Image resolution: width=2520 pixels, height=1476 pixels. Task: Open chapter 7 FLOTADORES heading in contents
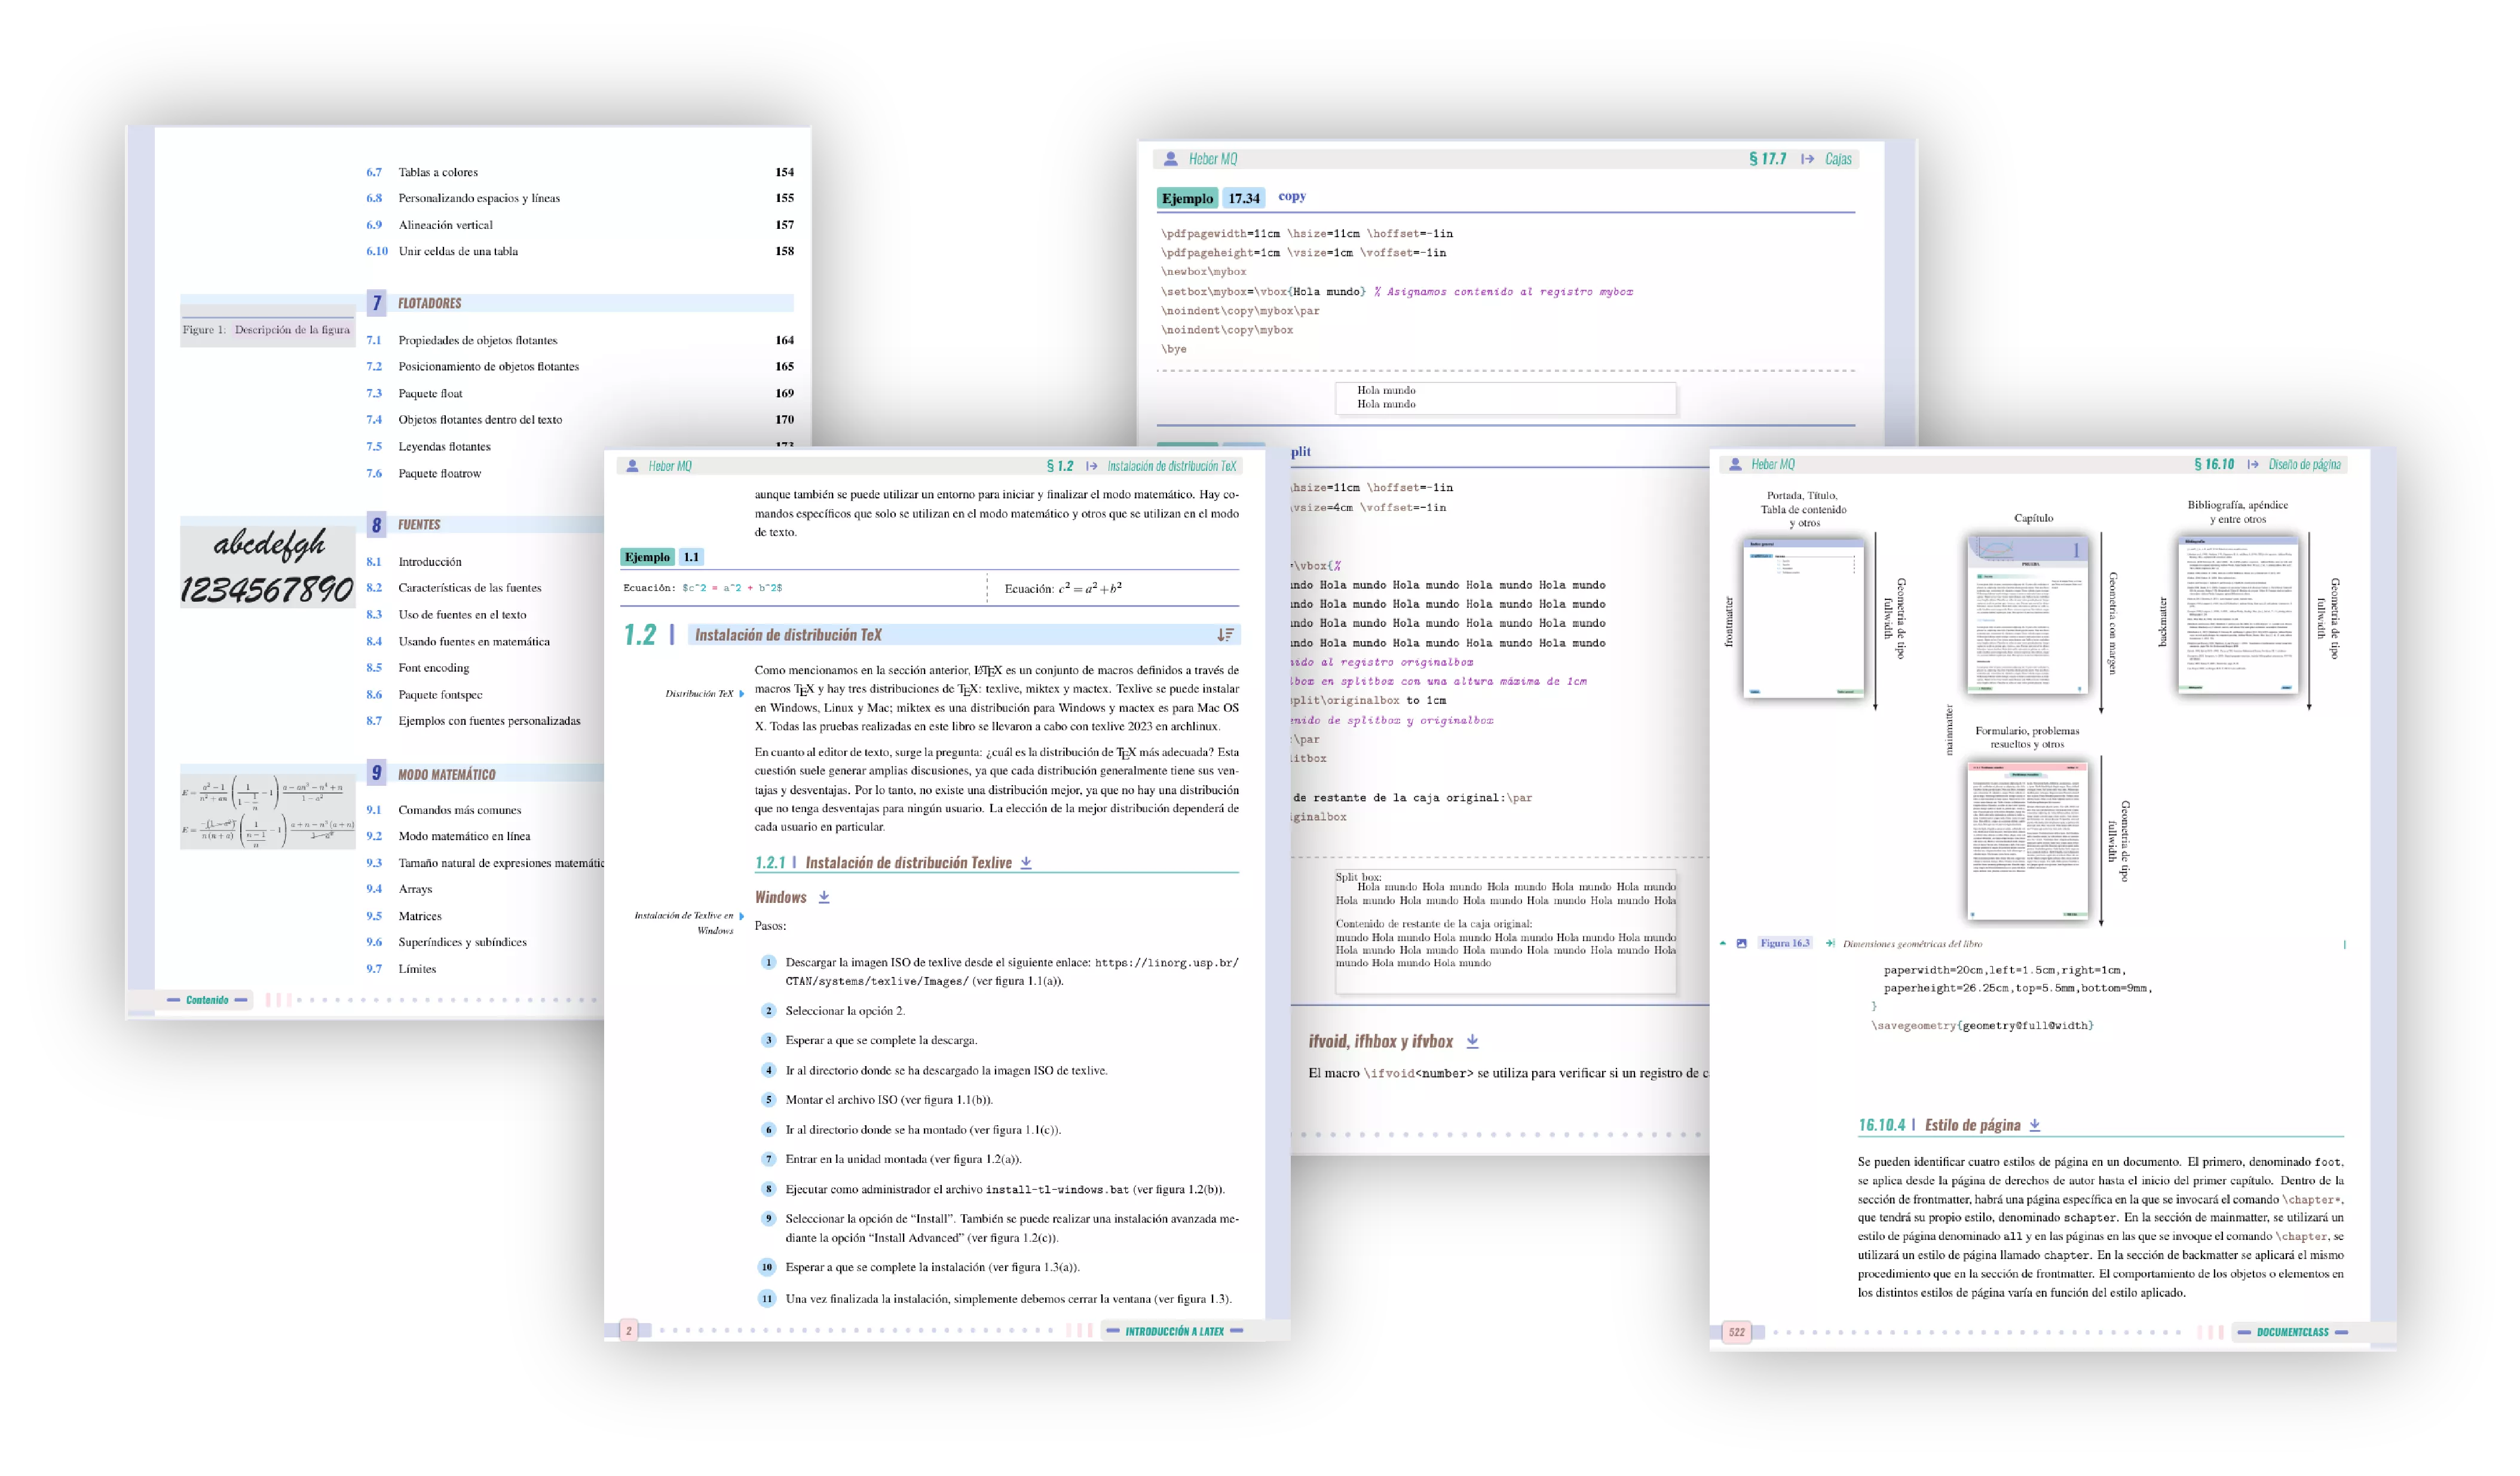[x=430, y=303]
